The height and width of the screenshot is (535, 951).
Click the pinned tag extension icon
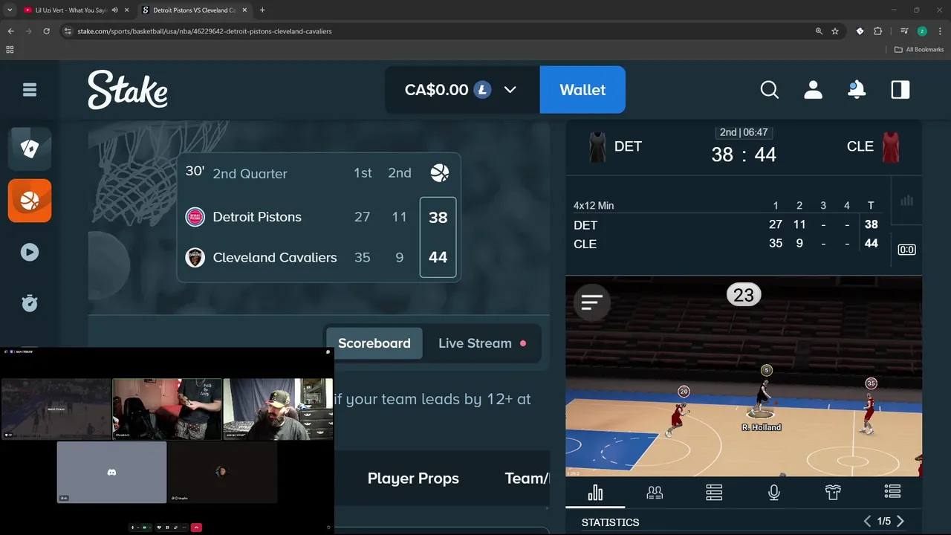[860, 31]
